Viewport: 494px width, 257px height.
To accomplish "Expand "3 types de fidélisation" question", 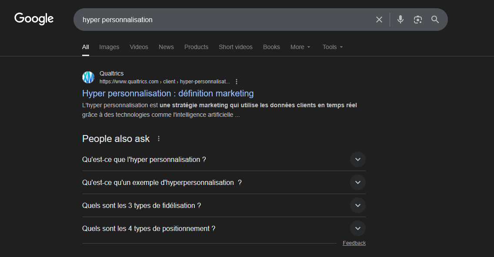I will coord(357,205).
